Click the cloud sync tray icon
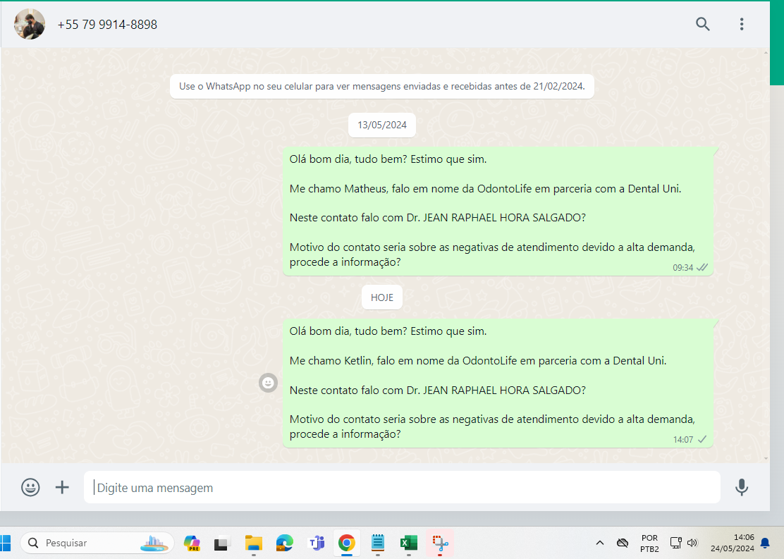 [622, 543]
